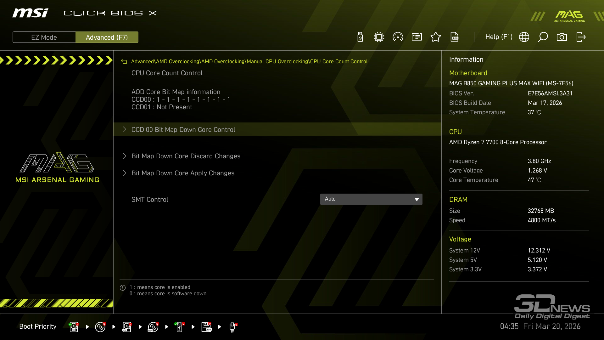Select the USB key boot device
Screen dimensions: 604x340
179,327
